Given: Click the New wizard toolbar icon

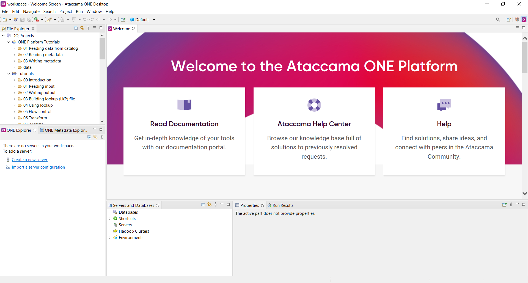Looking at the screenshot, I should (5, 20).
